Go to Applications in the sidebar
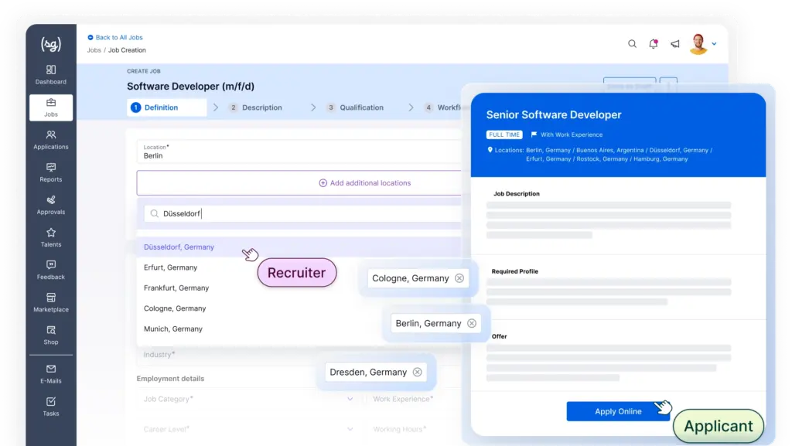 pyautogui.click(x=51, y=139)
